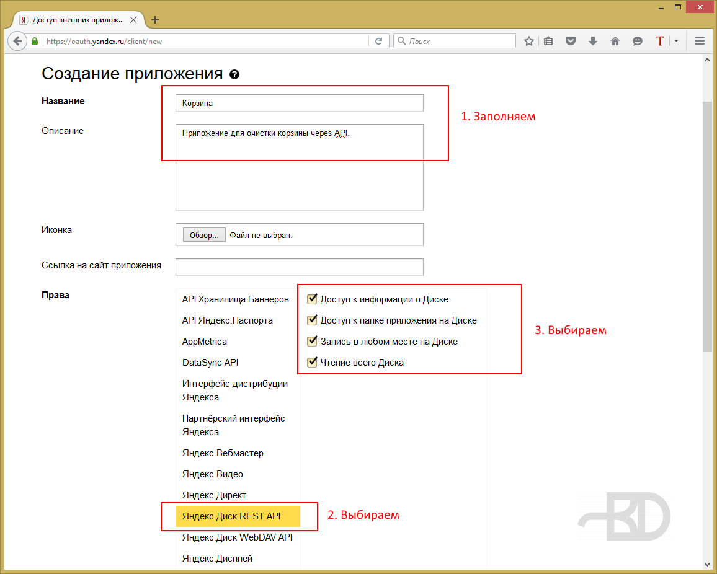Toggle 'Доступ к информации о Диске' checkbox
The height and width of the screenshot is (574, 717).
point(313,299)
